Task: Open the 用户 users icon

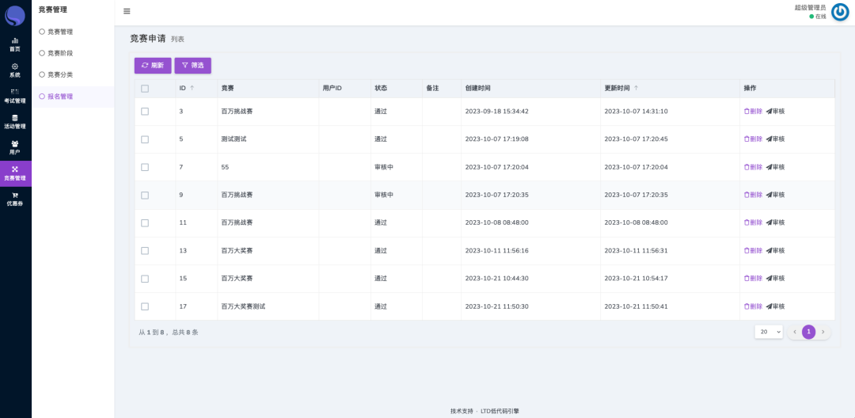Action: click(x=15, y=144)
